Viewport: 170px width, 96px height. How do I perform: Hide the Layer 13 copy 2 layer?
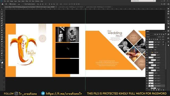[147, 86]
